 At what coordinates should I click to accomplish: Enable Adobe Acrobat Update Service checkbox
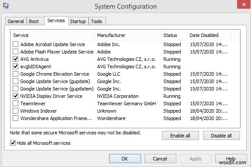click(x=16, y=44)
